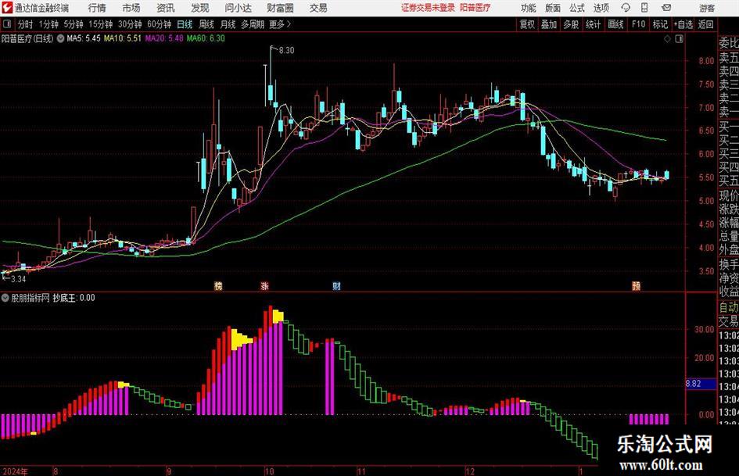Open the 发现 menu
This screenshot has width=739, height=476.
tap(200, 8)
